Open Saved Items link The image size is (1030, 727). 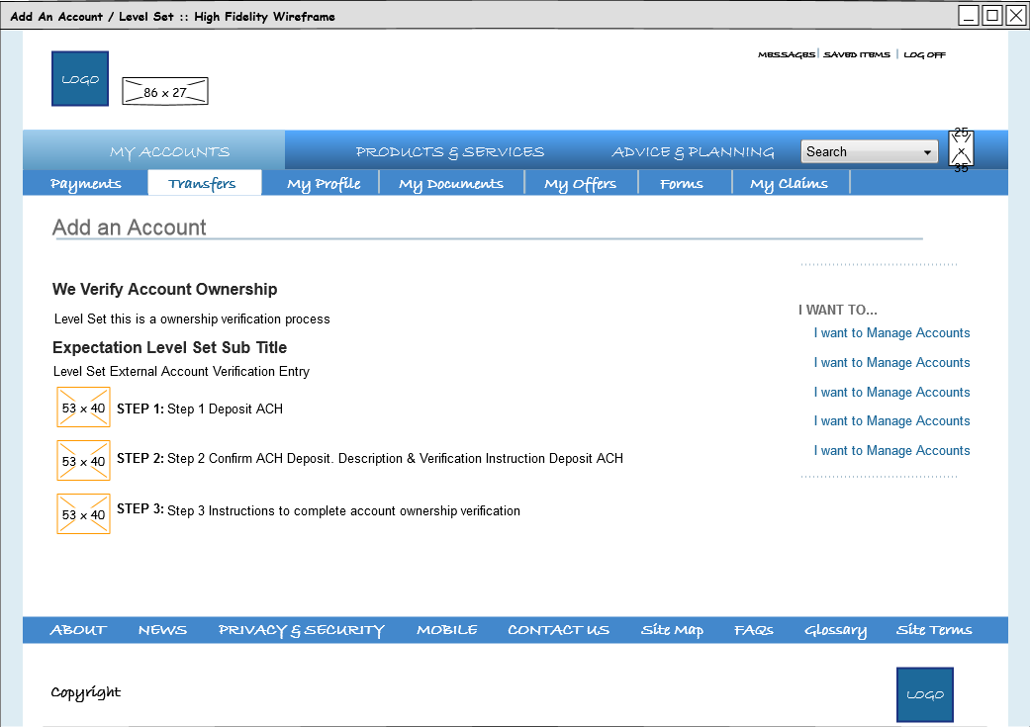[x=857, y=55]
